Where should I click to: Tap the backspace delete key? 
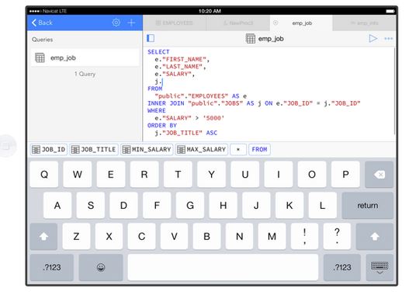pos(379,174)
